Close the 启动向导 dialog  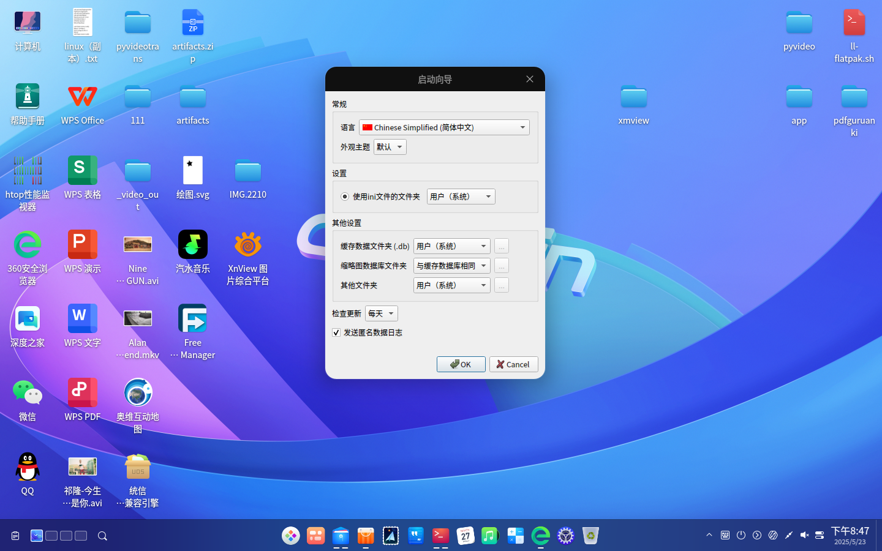pyautogui.click(x=530, y=79)
